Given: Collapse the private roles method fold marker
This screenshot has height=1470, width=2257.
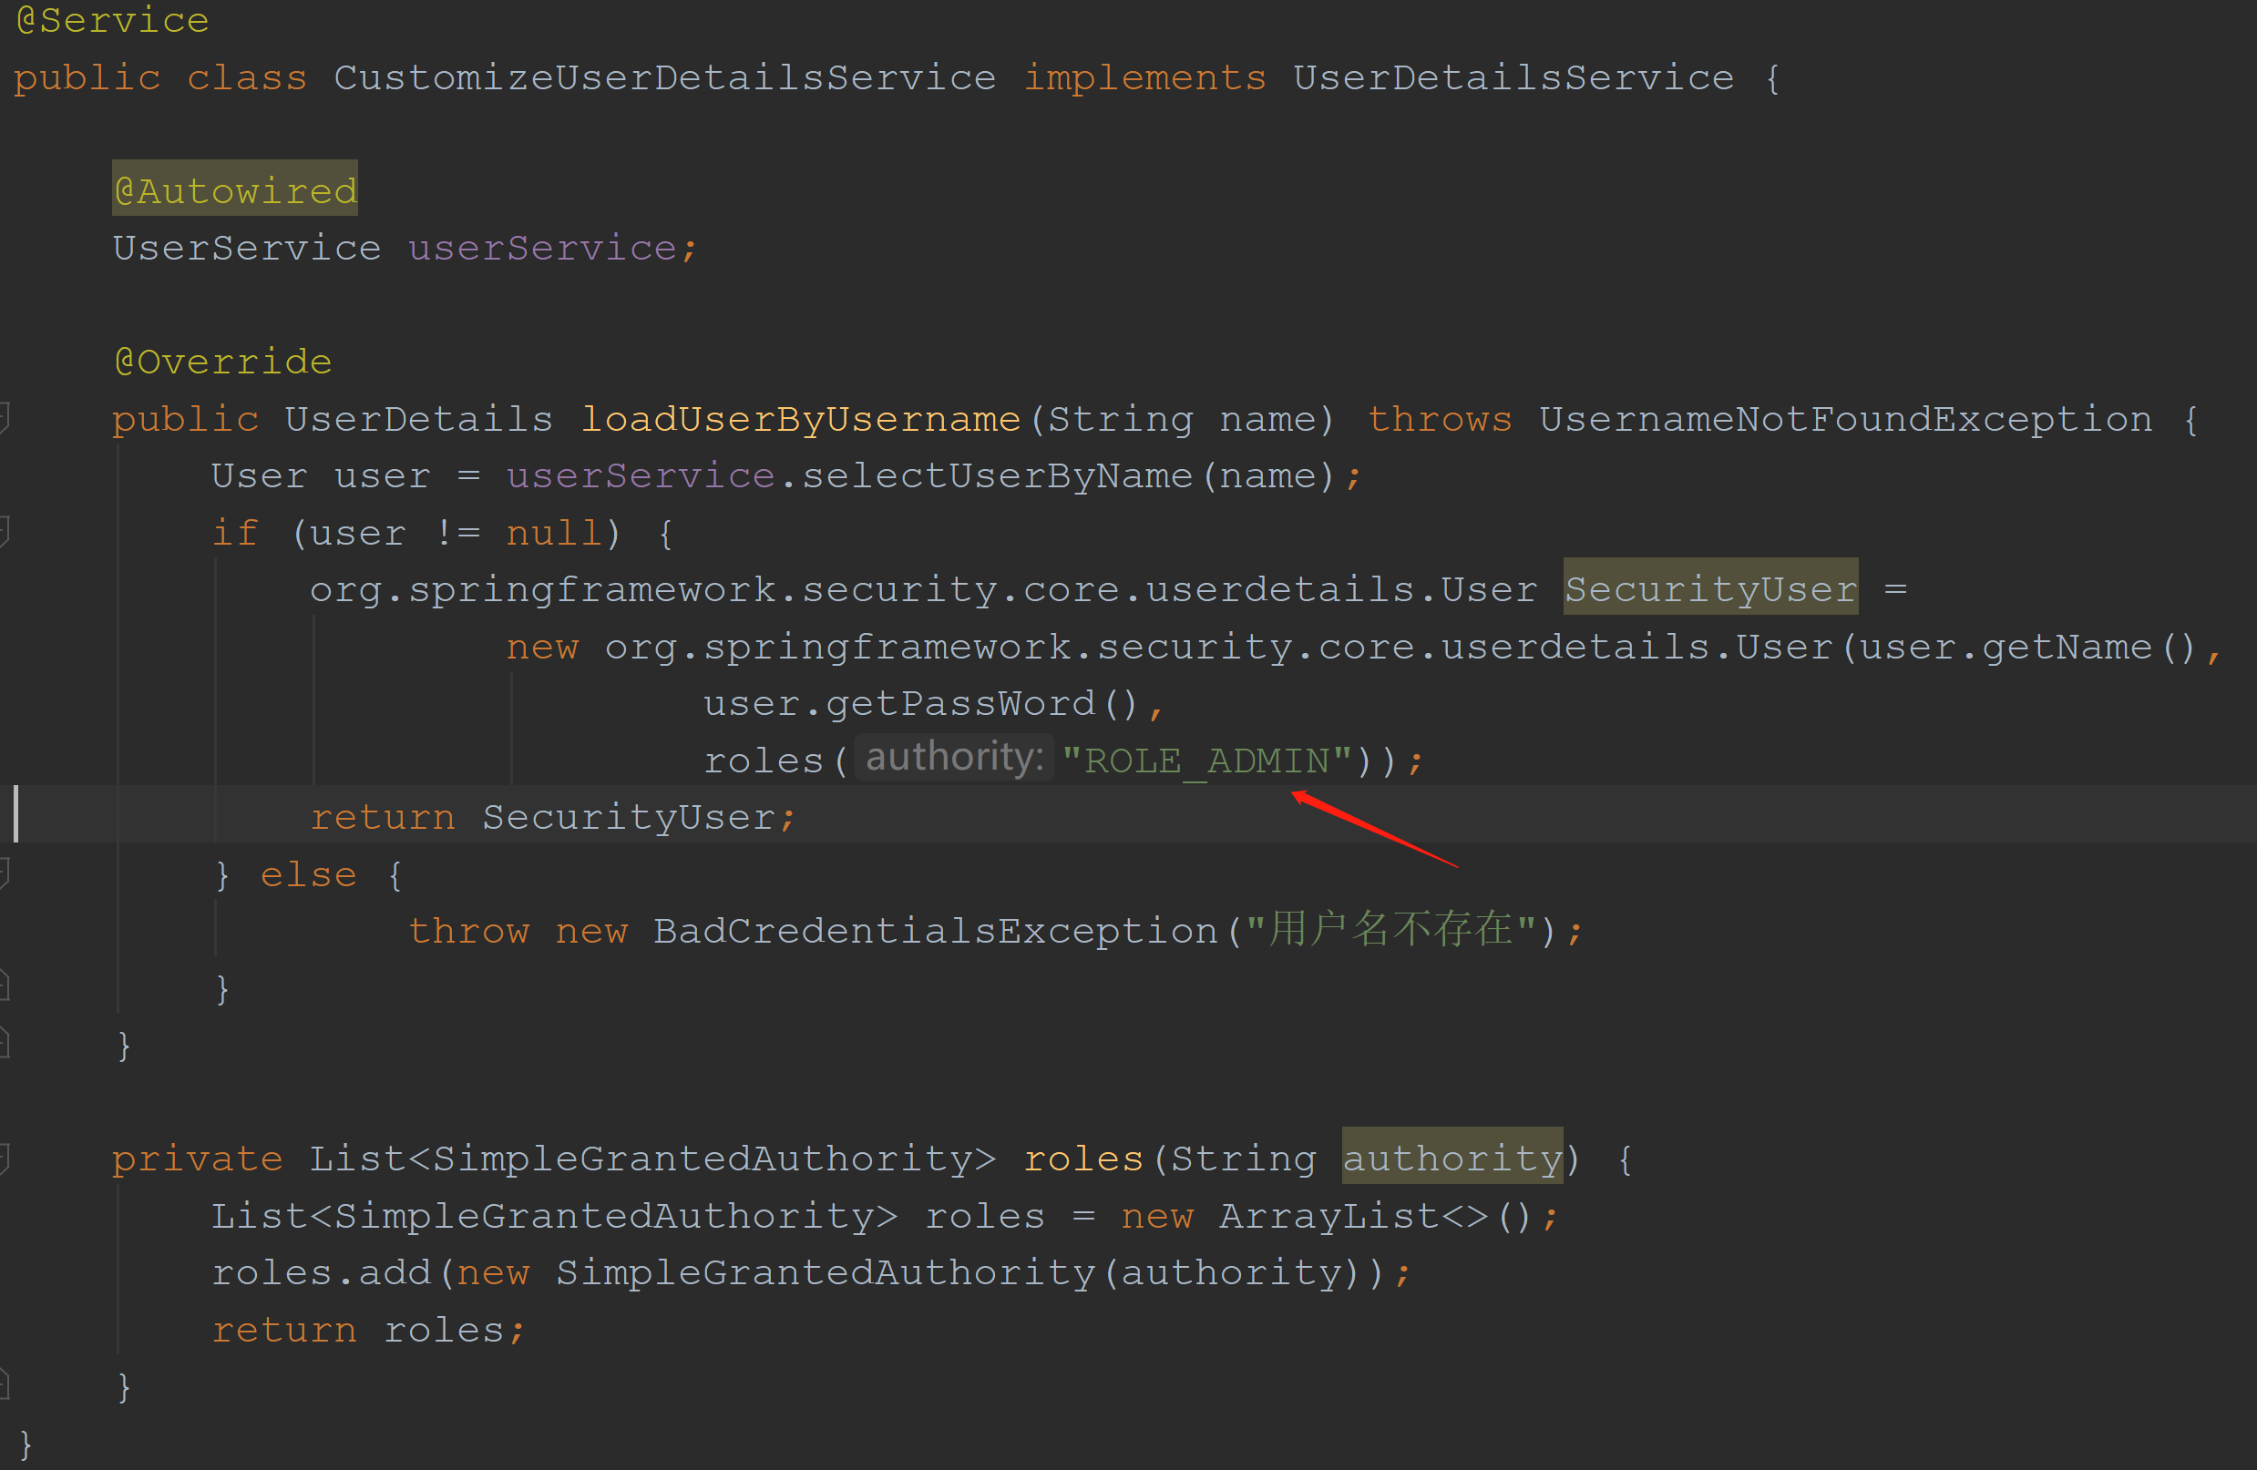Looking at the screenshot, I should click(5, 1158).
